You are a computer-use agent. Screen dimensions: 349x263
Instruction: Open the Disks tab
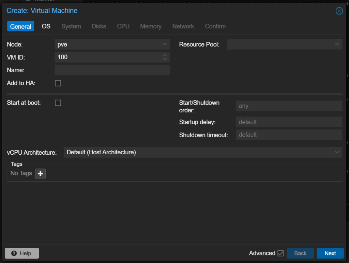tap(99, 26)
